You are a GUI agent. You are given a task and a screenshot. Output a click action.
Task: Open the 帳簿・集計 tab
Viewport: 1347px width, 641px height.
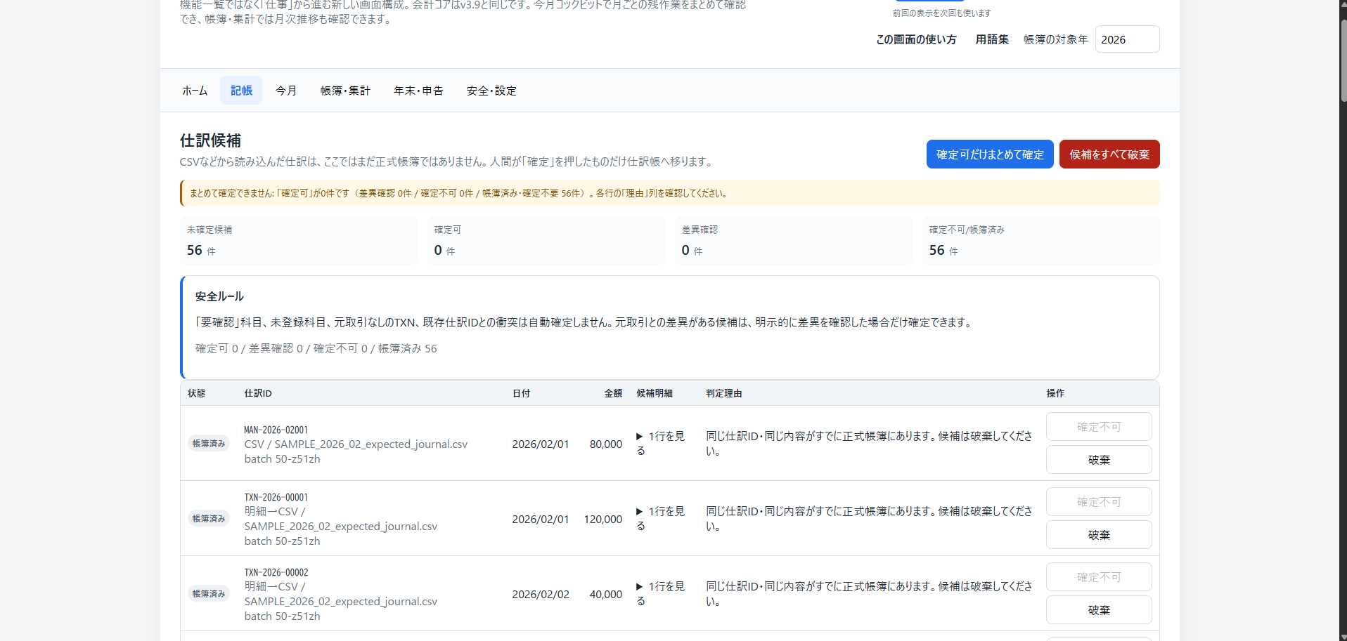coord(345,91)
